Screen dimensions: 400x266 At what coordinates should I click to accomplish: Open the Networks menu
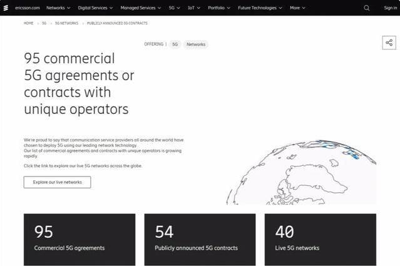(58, 8)
